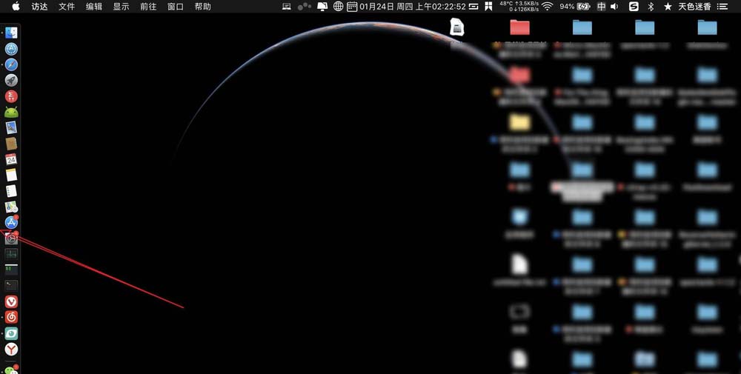Open the 窗口 menu
Image resolution: width=741 pixels, height=374 pixels.
(176, 7)
